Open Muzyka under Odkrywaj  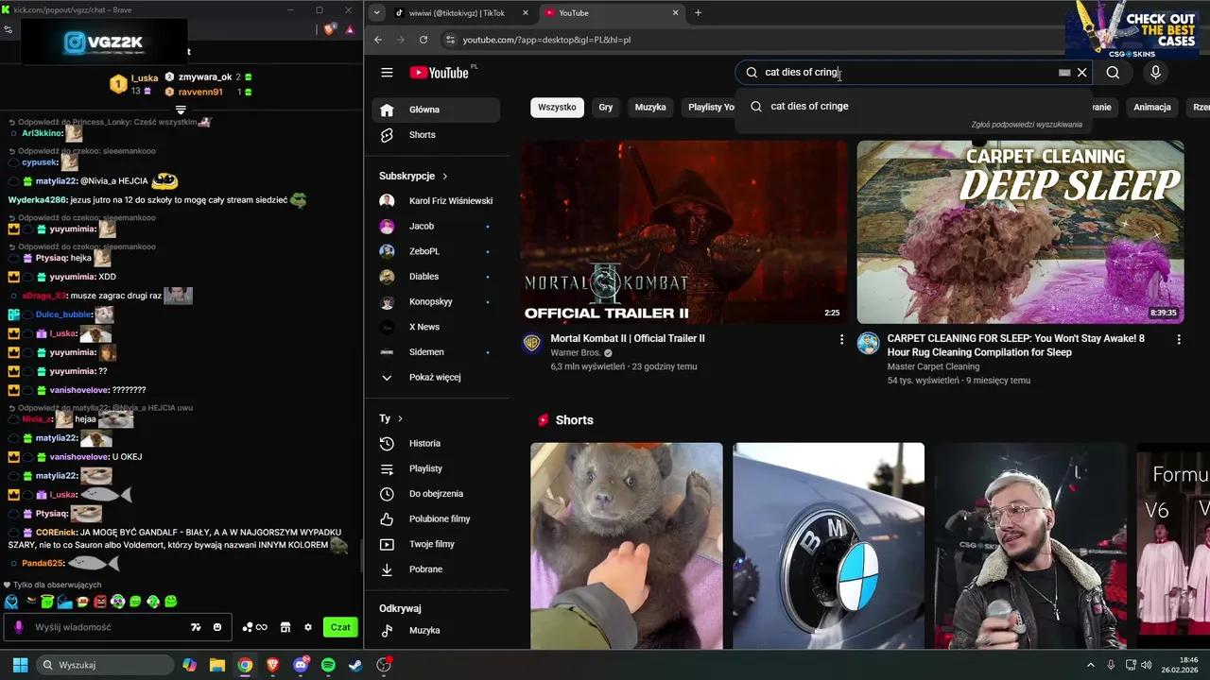click(436, 631)
